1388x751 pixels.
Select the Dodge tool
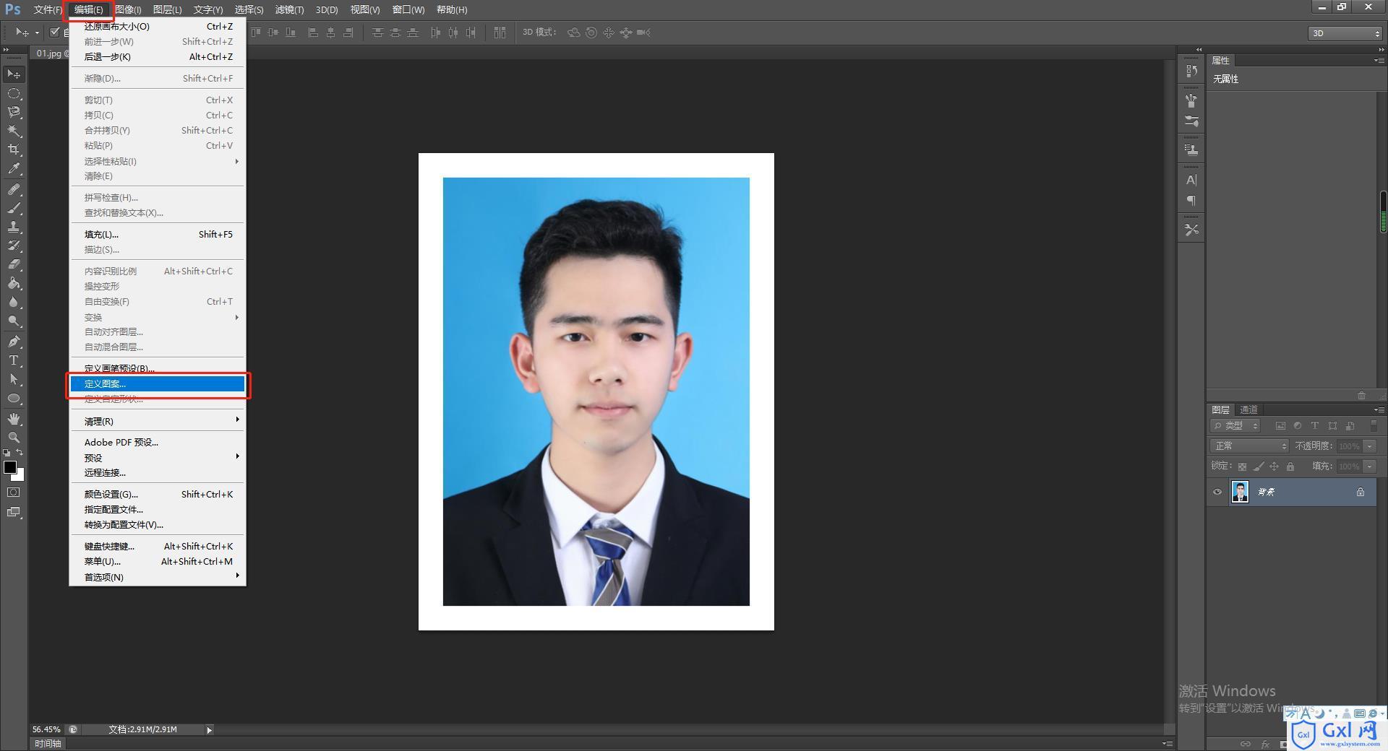[x=14, y=321]
